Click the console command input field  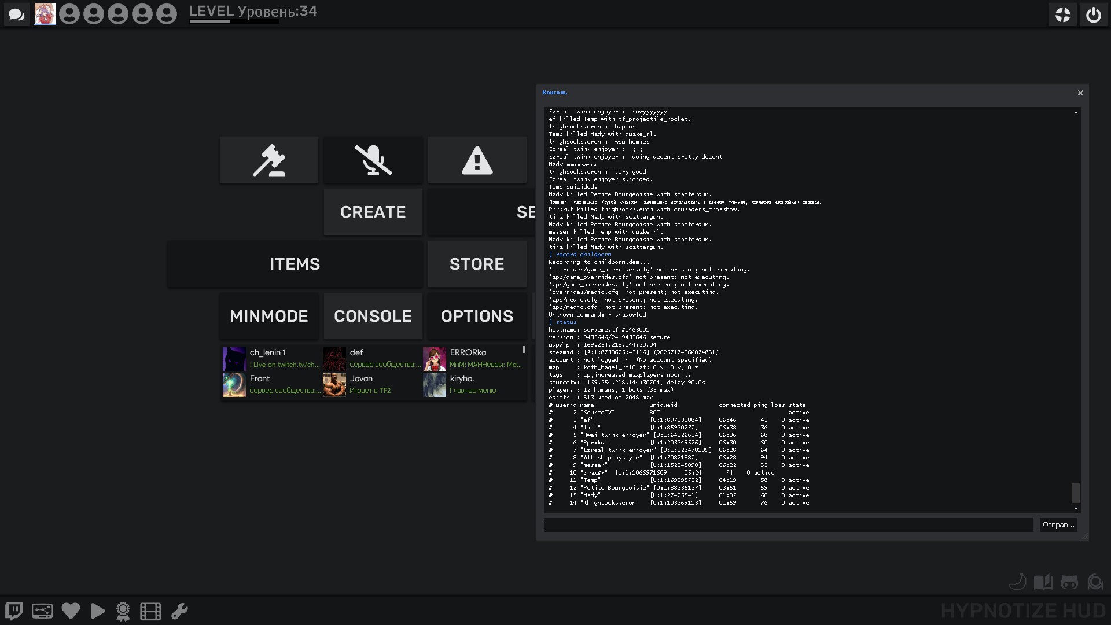click(788, 525)
